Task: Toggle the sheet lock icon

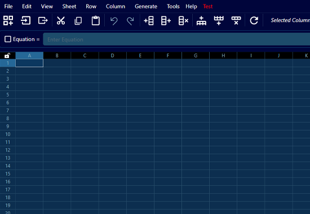Action: tap(7, 56)
